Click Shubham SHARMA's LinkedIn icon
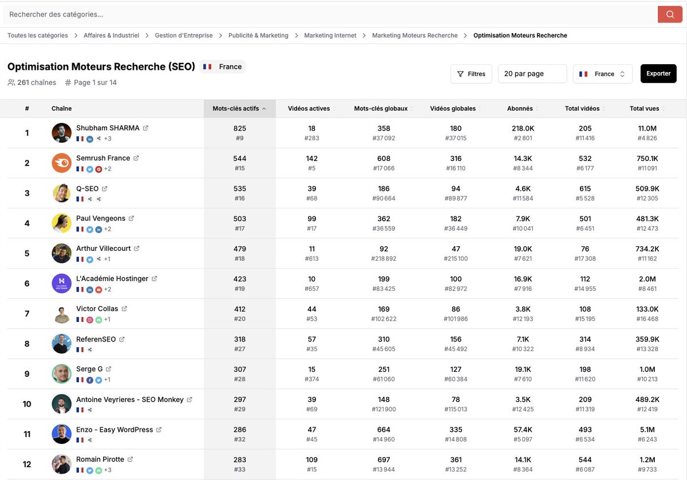 click(x=90, y=139)
